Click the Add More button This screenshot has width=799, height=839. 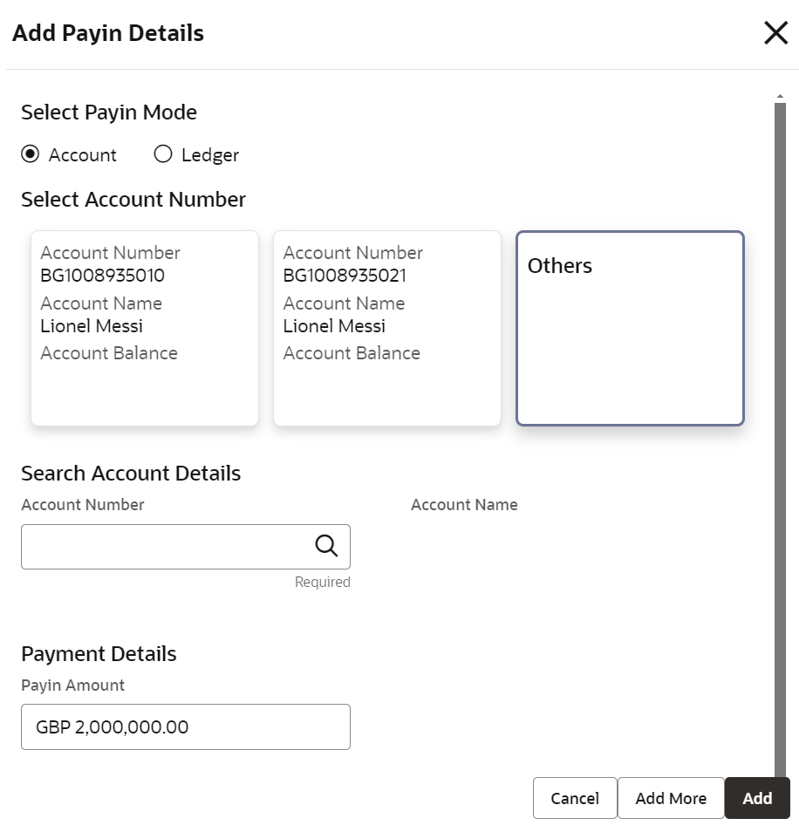coord(671,798)
